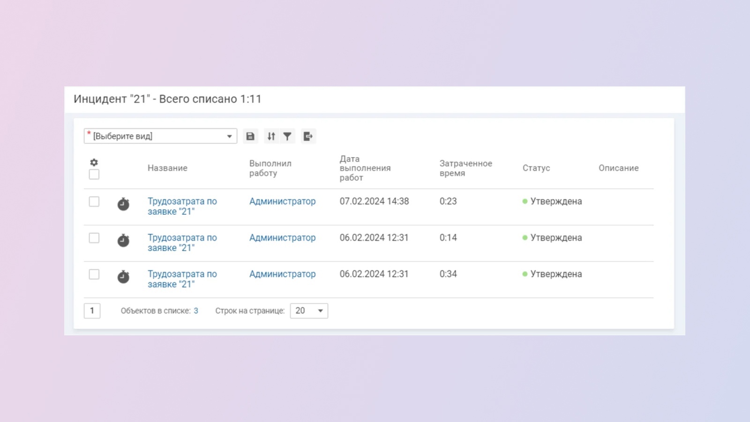The height and width of the screenshot is (422, 750).
Task: Open table settings gear icon
Action: 94,162
